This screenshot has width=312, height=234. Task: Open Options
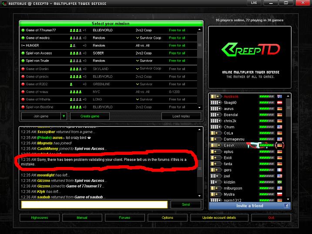point(168,218)
